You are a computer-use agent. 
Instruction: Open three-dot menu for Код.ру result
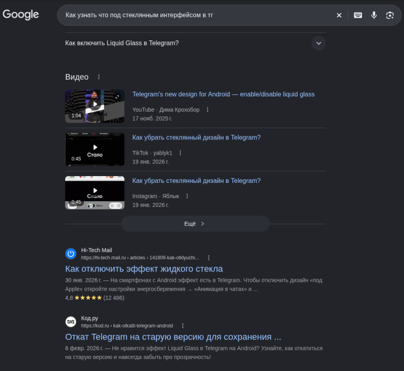[x=183, y=325]
